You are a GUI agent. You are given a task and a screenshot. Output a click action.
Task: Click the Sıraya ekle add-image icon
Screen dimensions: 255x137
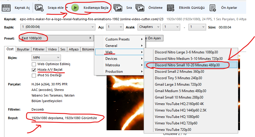[39, 8]
